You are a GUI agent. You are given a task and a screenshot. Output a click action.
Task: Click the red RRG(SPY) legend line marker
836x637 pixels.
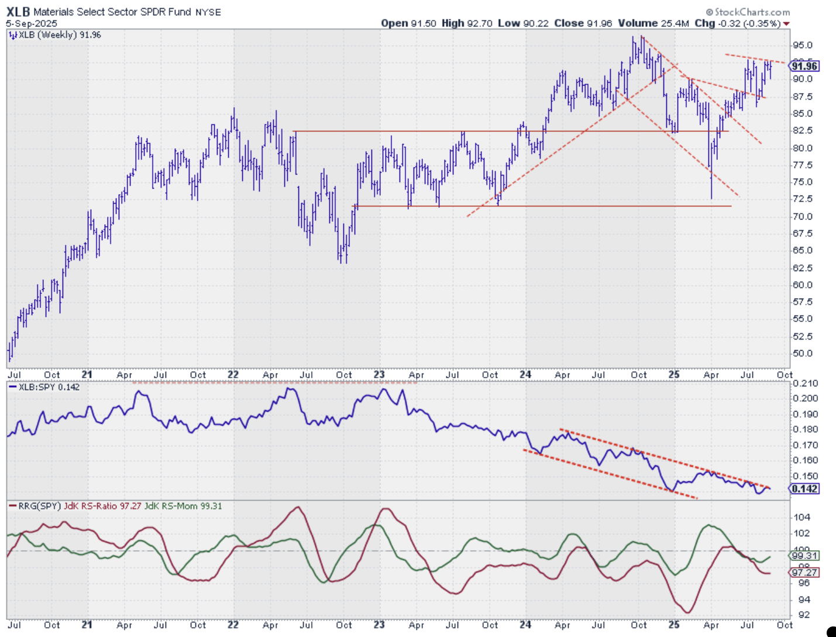13,506
